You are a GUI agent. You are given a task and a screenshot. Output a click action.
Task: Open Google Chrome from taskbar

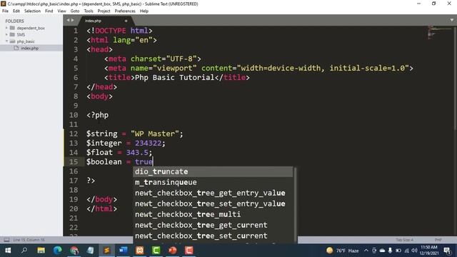click(x=74, y=251)
